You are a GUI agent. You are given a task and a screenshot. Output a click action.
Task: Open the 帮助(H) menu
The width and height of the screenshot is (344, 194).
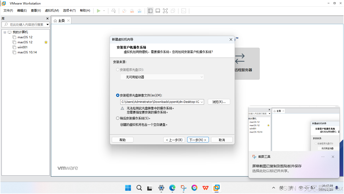point(85,11)
